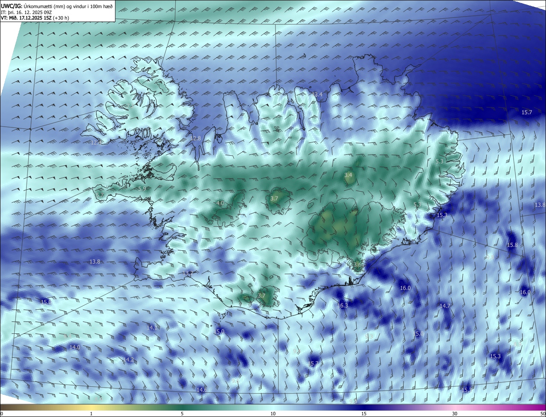Click the 3.4 value label over the highlands
The width and height of the screenshot is (546, 417).
tap(348, 175)
